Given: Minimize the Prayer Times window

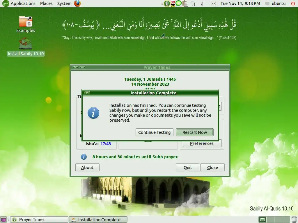Looking at the screenshot, I should pos(82,67).
